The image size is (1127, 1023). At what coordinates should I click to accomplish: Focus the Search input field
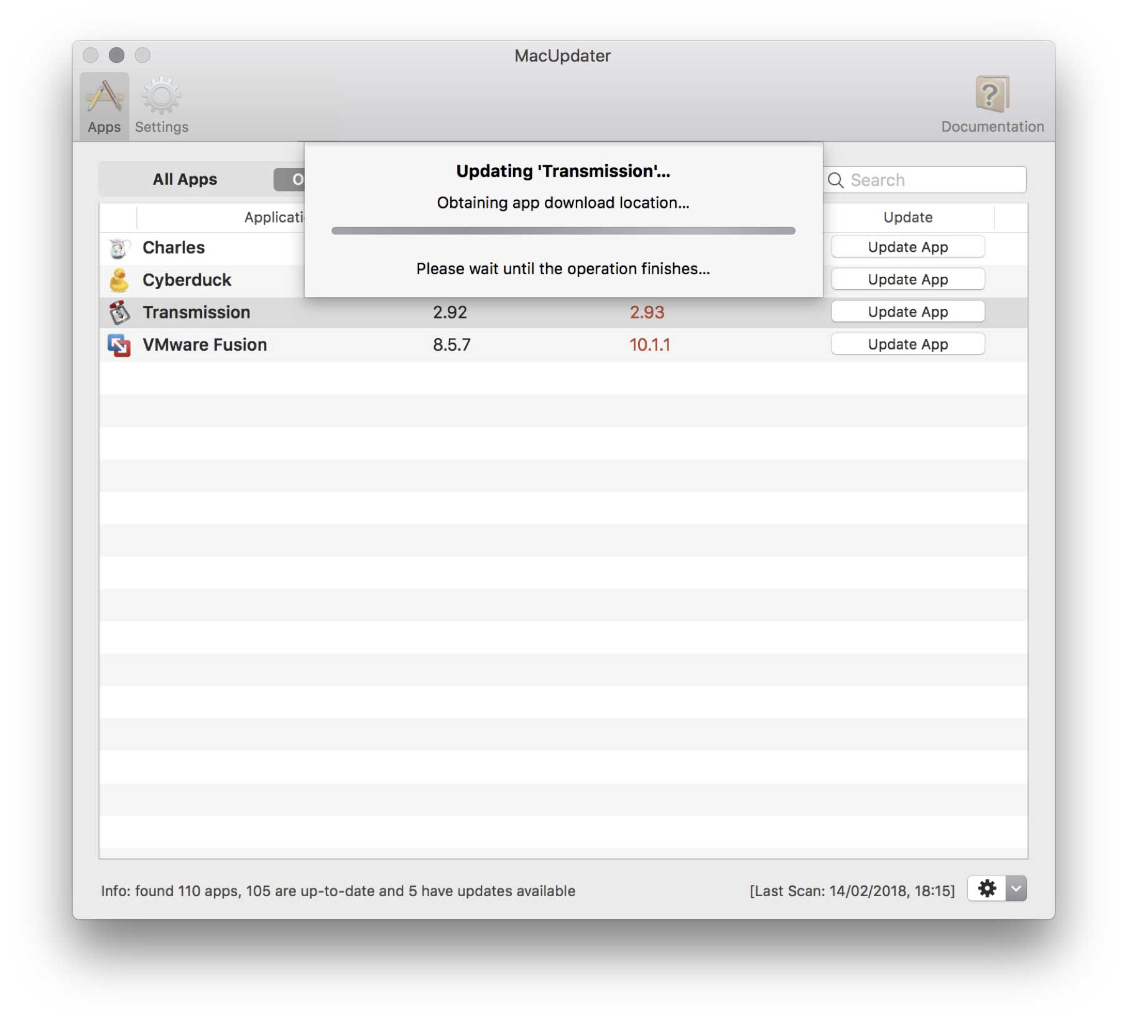click(925, 180)
